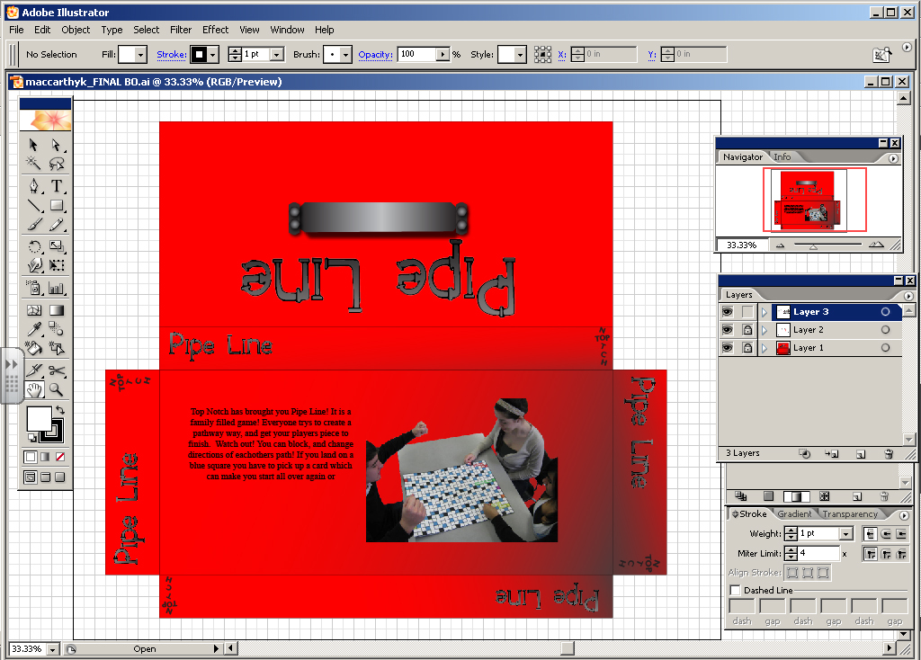Choose butt cap stroke option
The image size is (921, 660).
tap(871, 534)
